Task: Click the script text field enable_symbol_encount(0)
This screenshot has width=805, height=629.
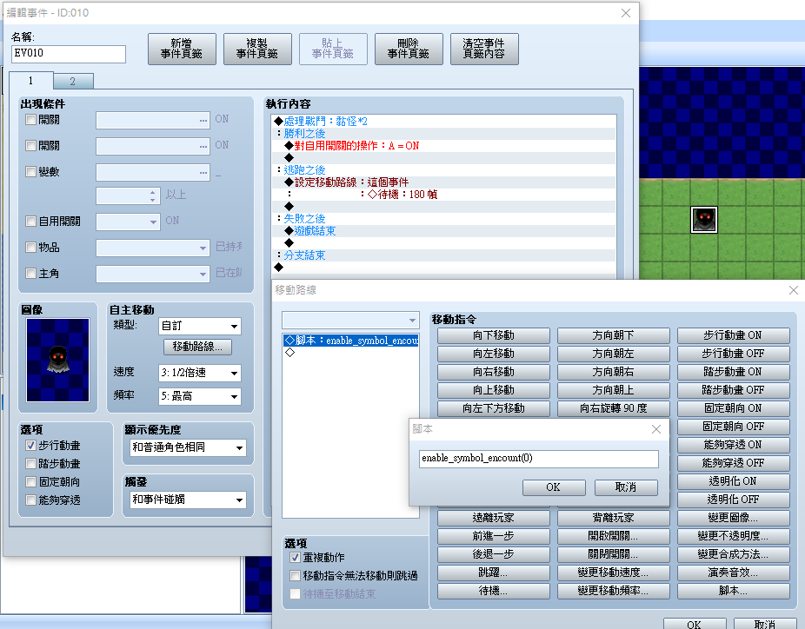Action: (x=538, y=459)
